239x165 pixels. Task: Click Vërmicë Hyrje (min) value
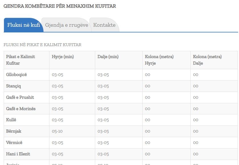tap(57, 143)
